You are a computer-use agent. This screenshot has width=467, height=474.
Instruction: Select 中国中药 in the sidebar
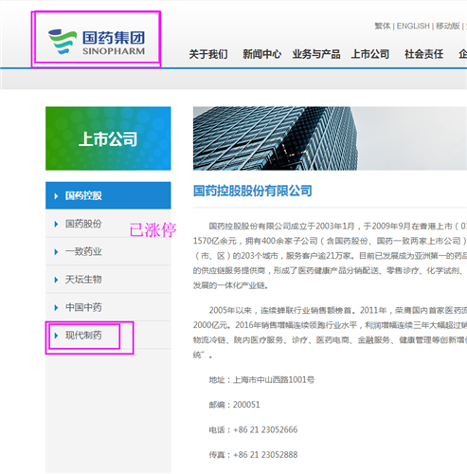tap(108, 307)
